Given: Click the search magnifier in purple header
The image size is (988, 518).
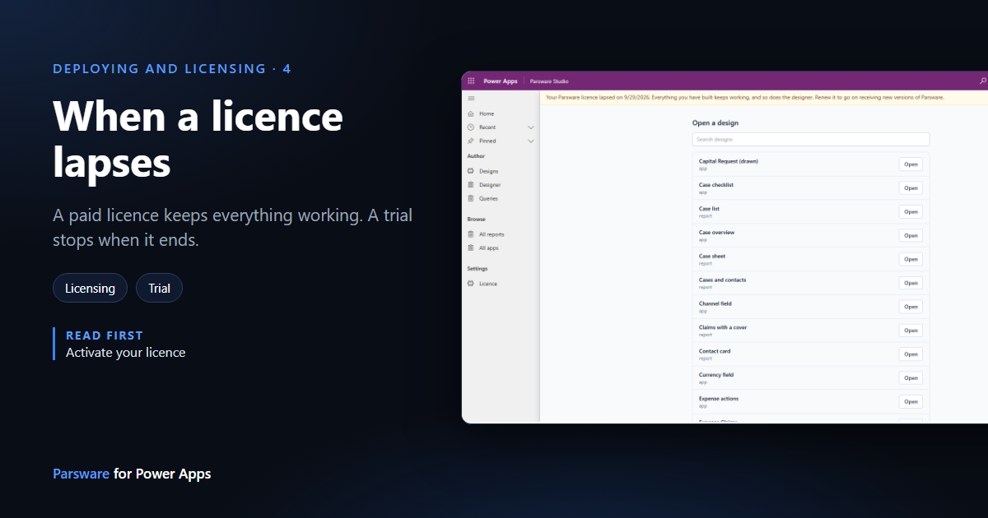Looking at the screenshot, I should 982,81.
